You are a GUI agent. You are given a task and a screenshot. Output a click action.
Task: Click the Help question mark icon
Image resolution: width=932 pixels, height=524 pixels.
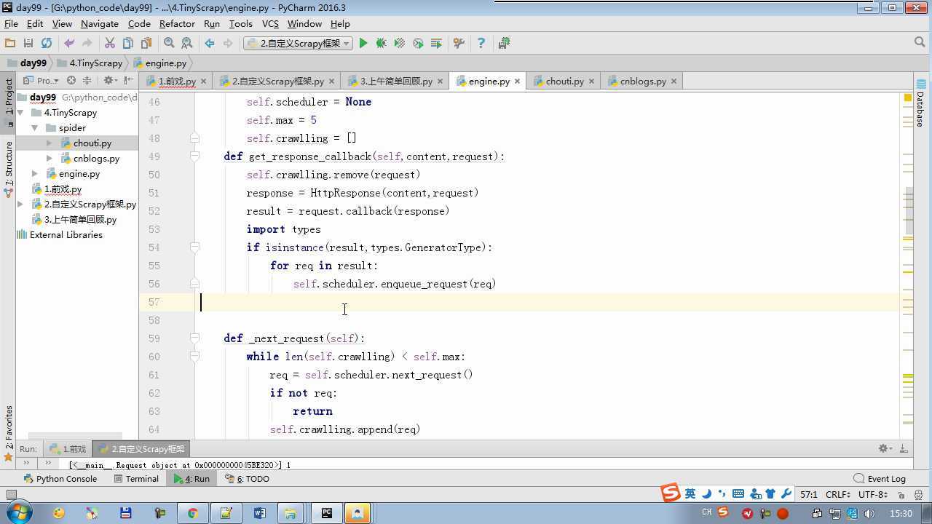click(481, 44)
